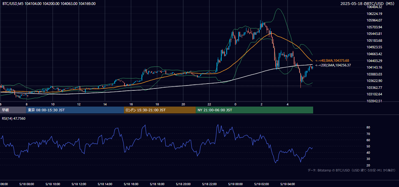Click price axis value 103102.64

pos(375,94)
